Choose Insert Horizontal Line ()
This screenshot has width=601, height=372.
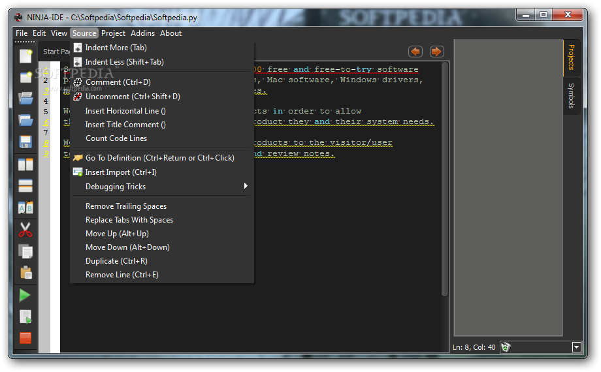[162, 111]
